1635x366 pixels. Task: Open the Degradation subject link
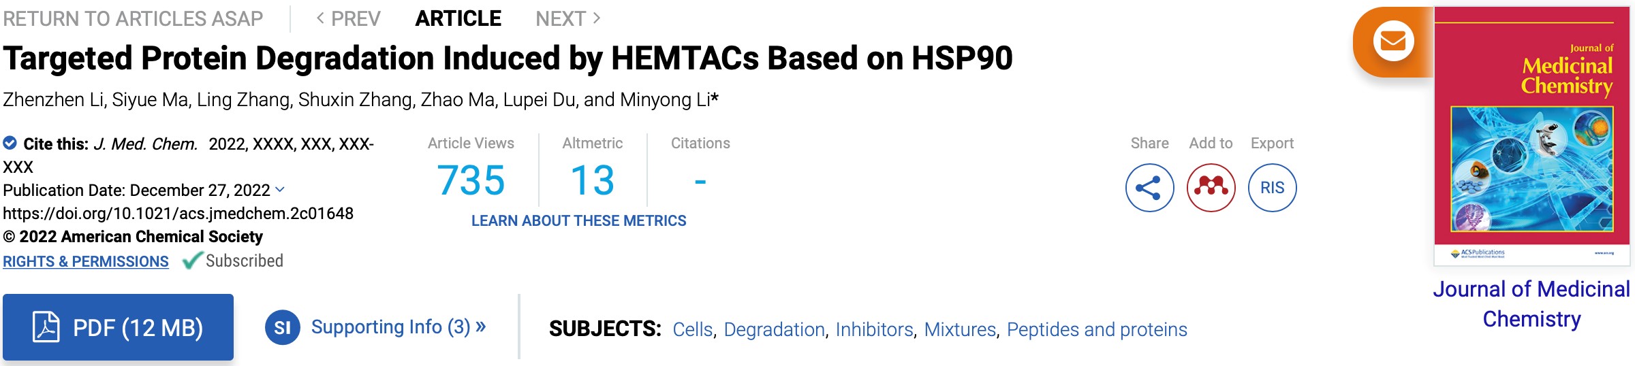(x=775, y=329)
